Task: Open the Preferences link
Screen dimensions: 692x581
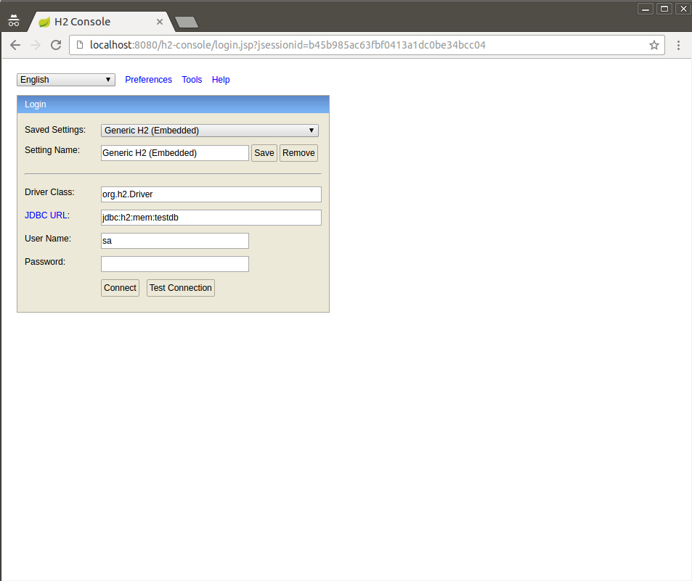Action: coord(148,80)
